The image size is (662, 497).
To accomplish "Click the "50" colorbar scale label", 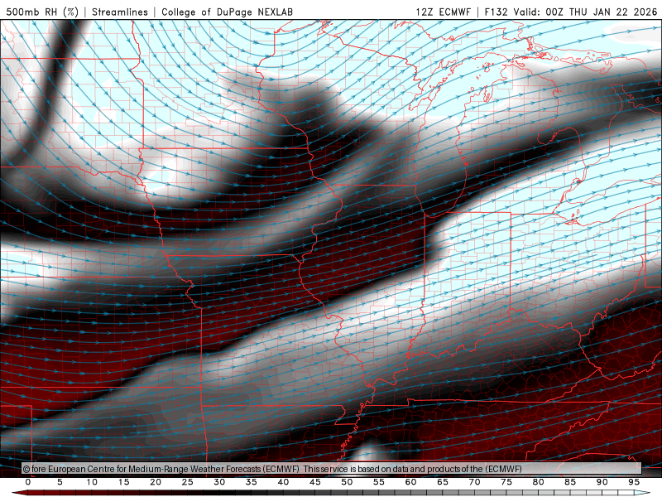I will pos(347,482).
